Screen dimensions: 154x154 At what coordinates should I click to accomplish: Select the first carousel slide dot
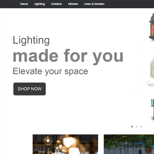(132, 127)
